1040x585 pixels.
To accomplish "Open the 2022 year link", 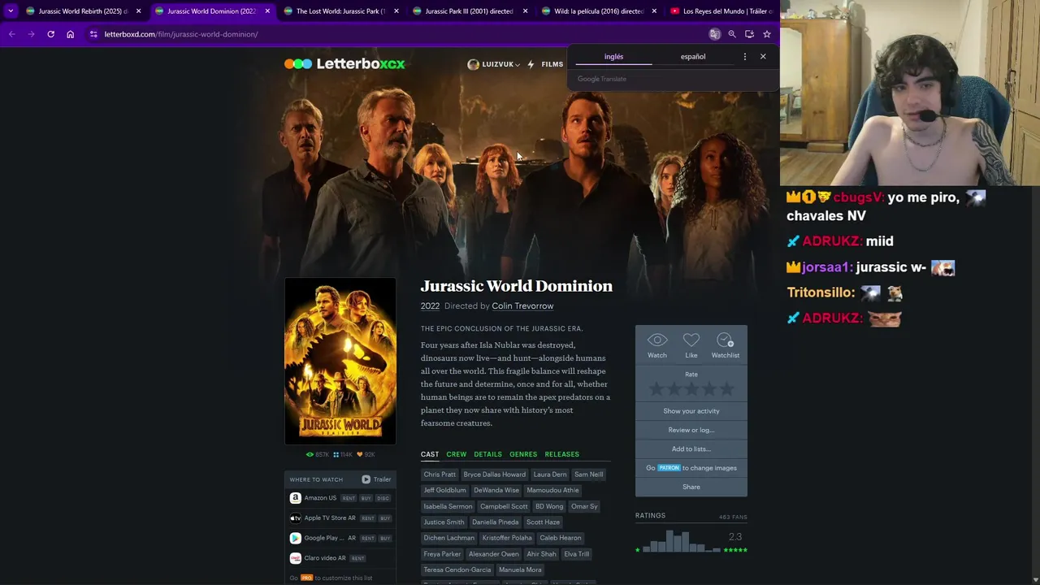I will (430, 306).
